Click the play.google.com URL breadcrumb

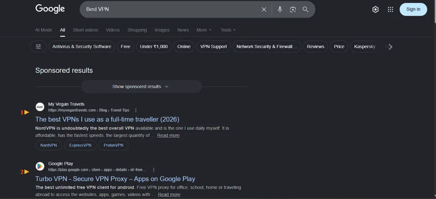pos(98,170)
